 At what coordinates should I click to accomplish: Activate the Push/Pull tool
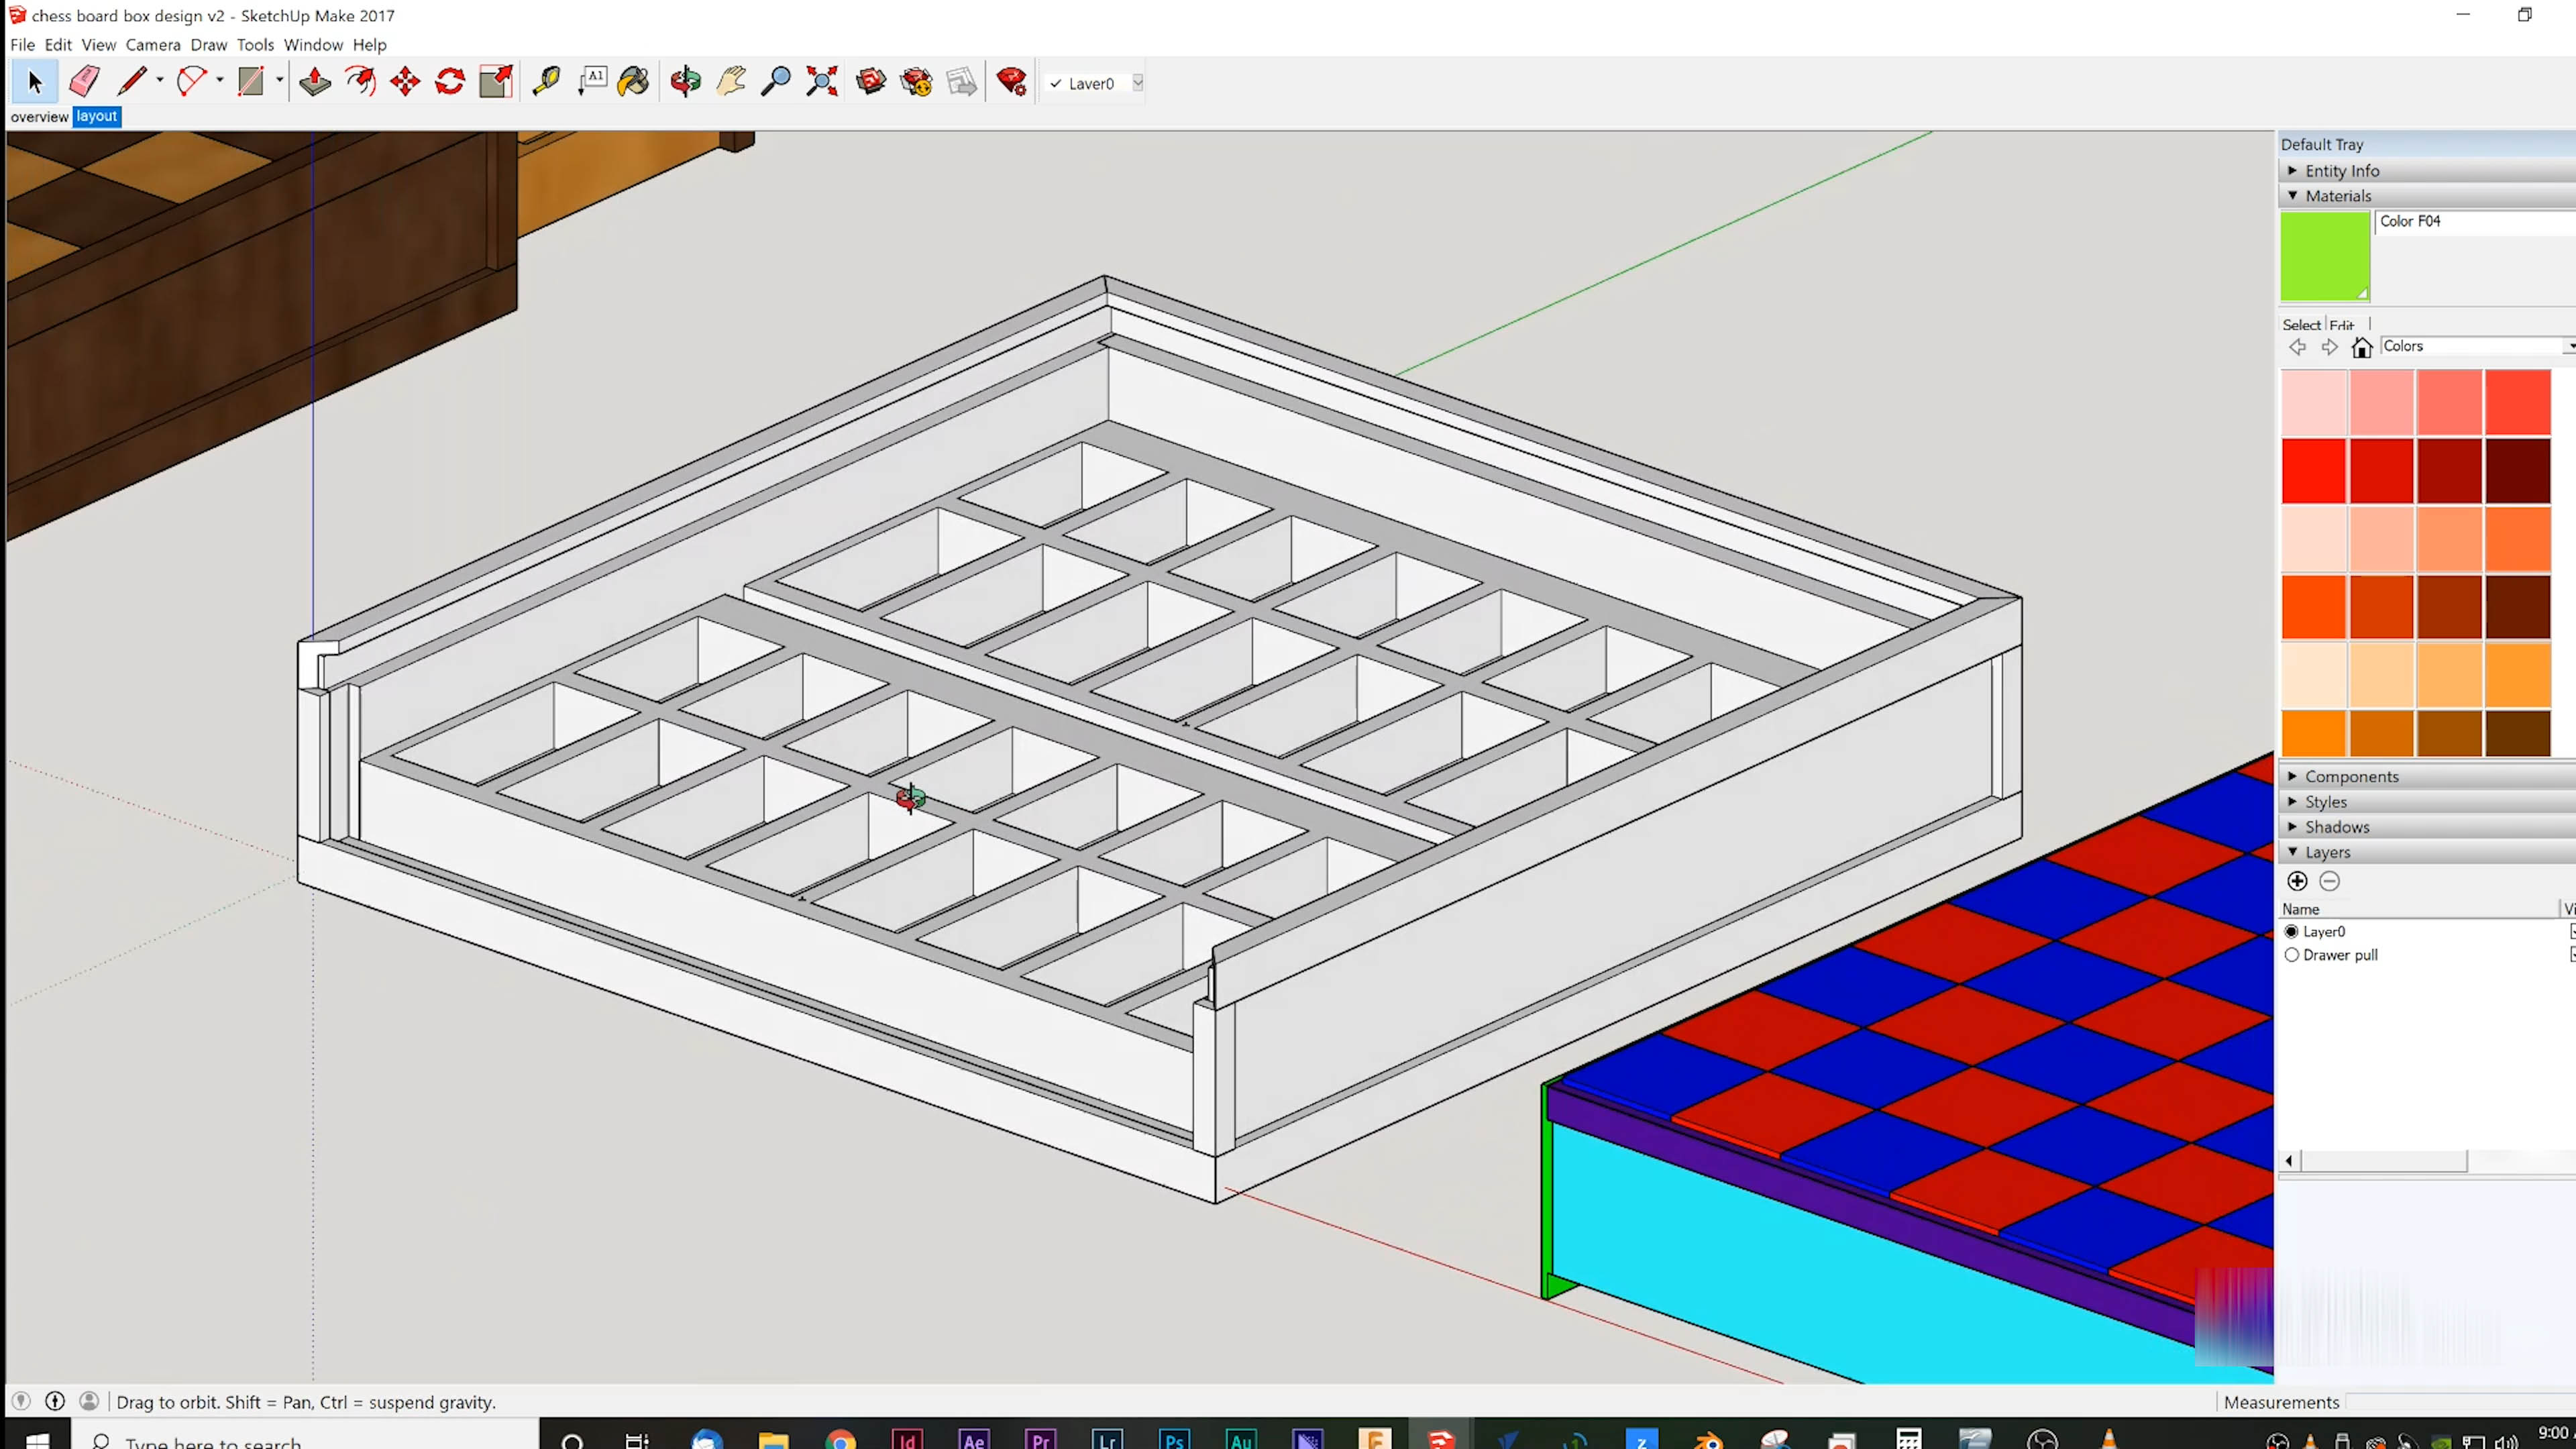315,82
